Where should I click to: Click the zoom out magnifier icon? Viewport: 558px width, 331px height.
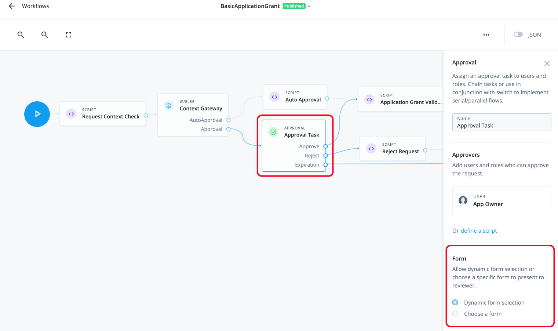coord(44,34)
